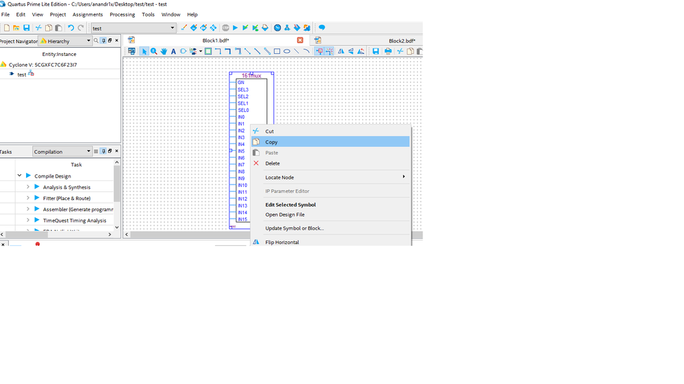
Task: Click Update Symbol or Block in context menu
Action: click(x=294, y=228)
